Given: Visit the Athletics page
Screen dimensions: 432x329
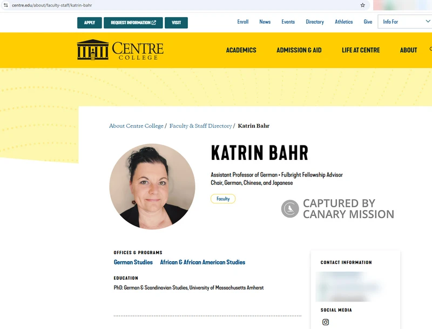Looking at the screenshot, I should point(343,22).
